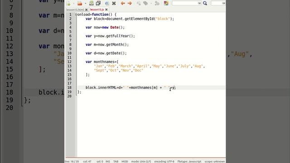Click the "Sept" string on line 14

click(100, 70)
